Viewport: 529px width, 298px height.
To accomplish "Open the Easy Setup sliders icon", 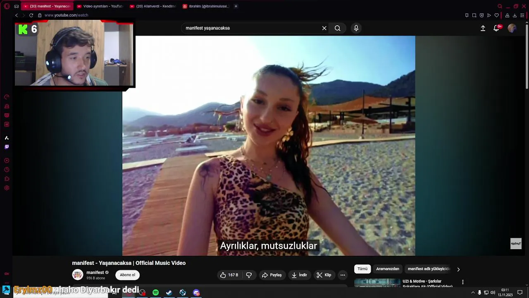I will click(522, 15).
